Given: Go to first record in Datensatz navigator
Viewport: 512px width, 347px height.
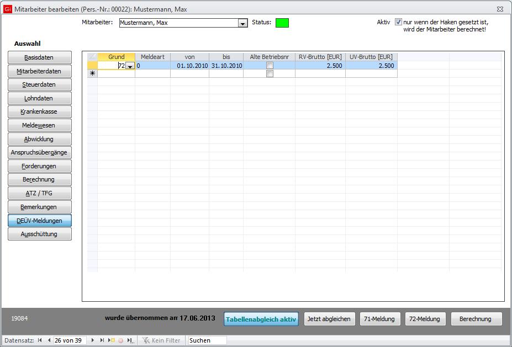Looking at the screenshot, I should coord(40,340).
